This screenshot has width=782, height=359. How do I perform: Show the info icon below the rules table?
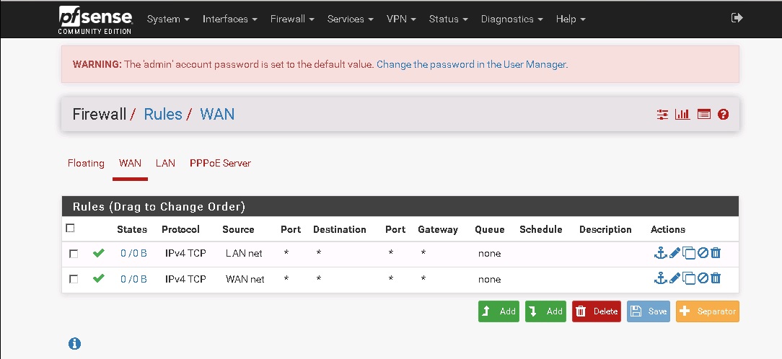pyautogui.click(x=74, y=344)
